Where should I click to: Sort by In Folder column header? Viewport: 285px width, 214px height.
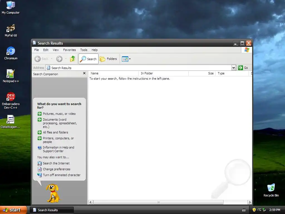point(163,73)
